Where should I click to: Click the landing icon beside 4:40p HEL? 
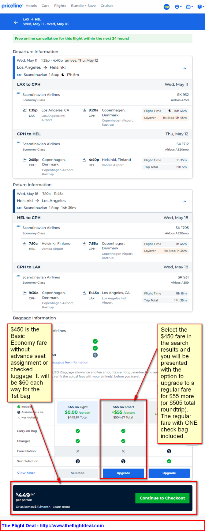84,160
